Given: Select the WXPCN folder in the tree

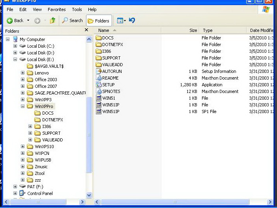Looking at the screenshot, I should click(42, 153).
